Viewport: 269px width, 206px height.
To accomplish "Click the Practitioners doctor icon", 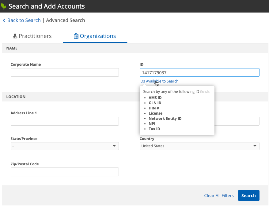I will pyautogui.click(x=15, y=36).
